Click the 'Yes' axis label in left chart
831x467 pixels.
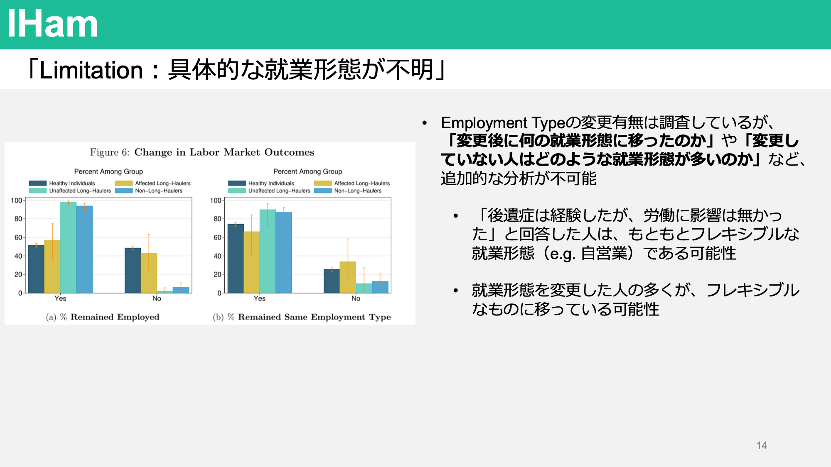[60, 298]
